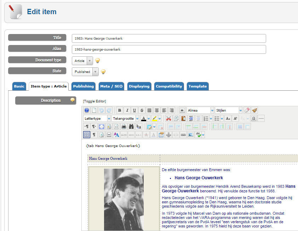The width and height of the screenshot is (298, 231).
Task: Open the font style AA icon
Action: [116, 135]
